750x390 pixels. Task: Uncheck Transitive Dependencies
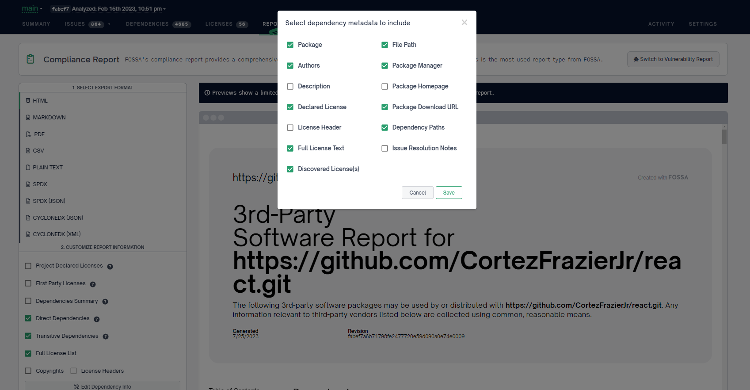point(28,336)
